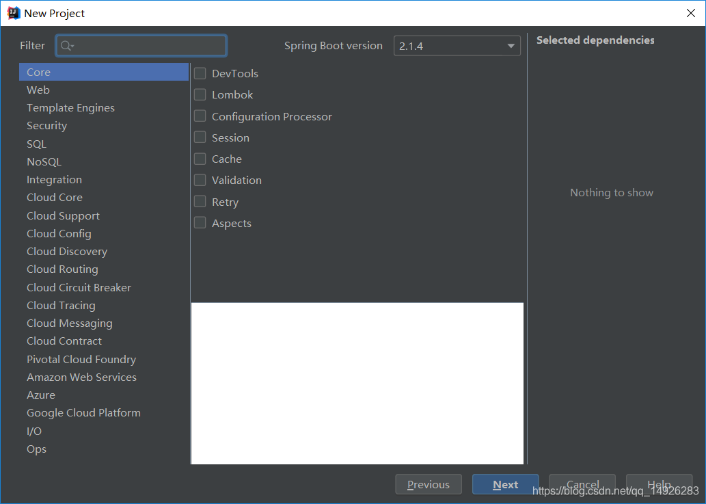The height and width of the screenshot is (504, 706).
Task: Select Cloud Core category
Action: [x=104, y=197]
